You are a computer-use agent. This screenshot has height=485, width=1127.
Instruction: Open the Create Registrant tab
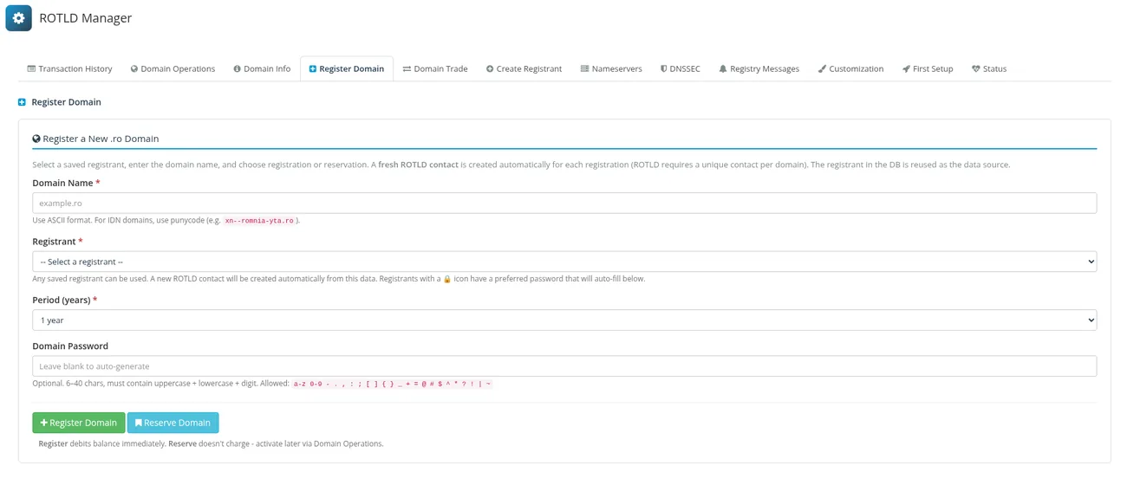[x=524, y=68]
